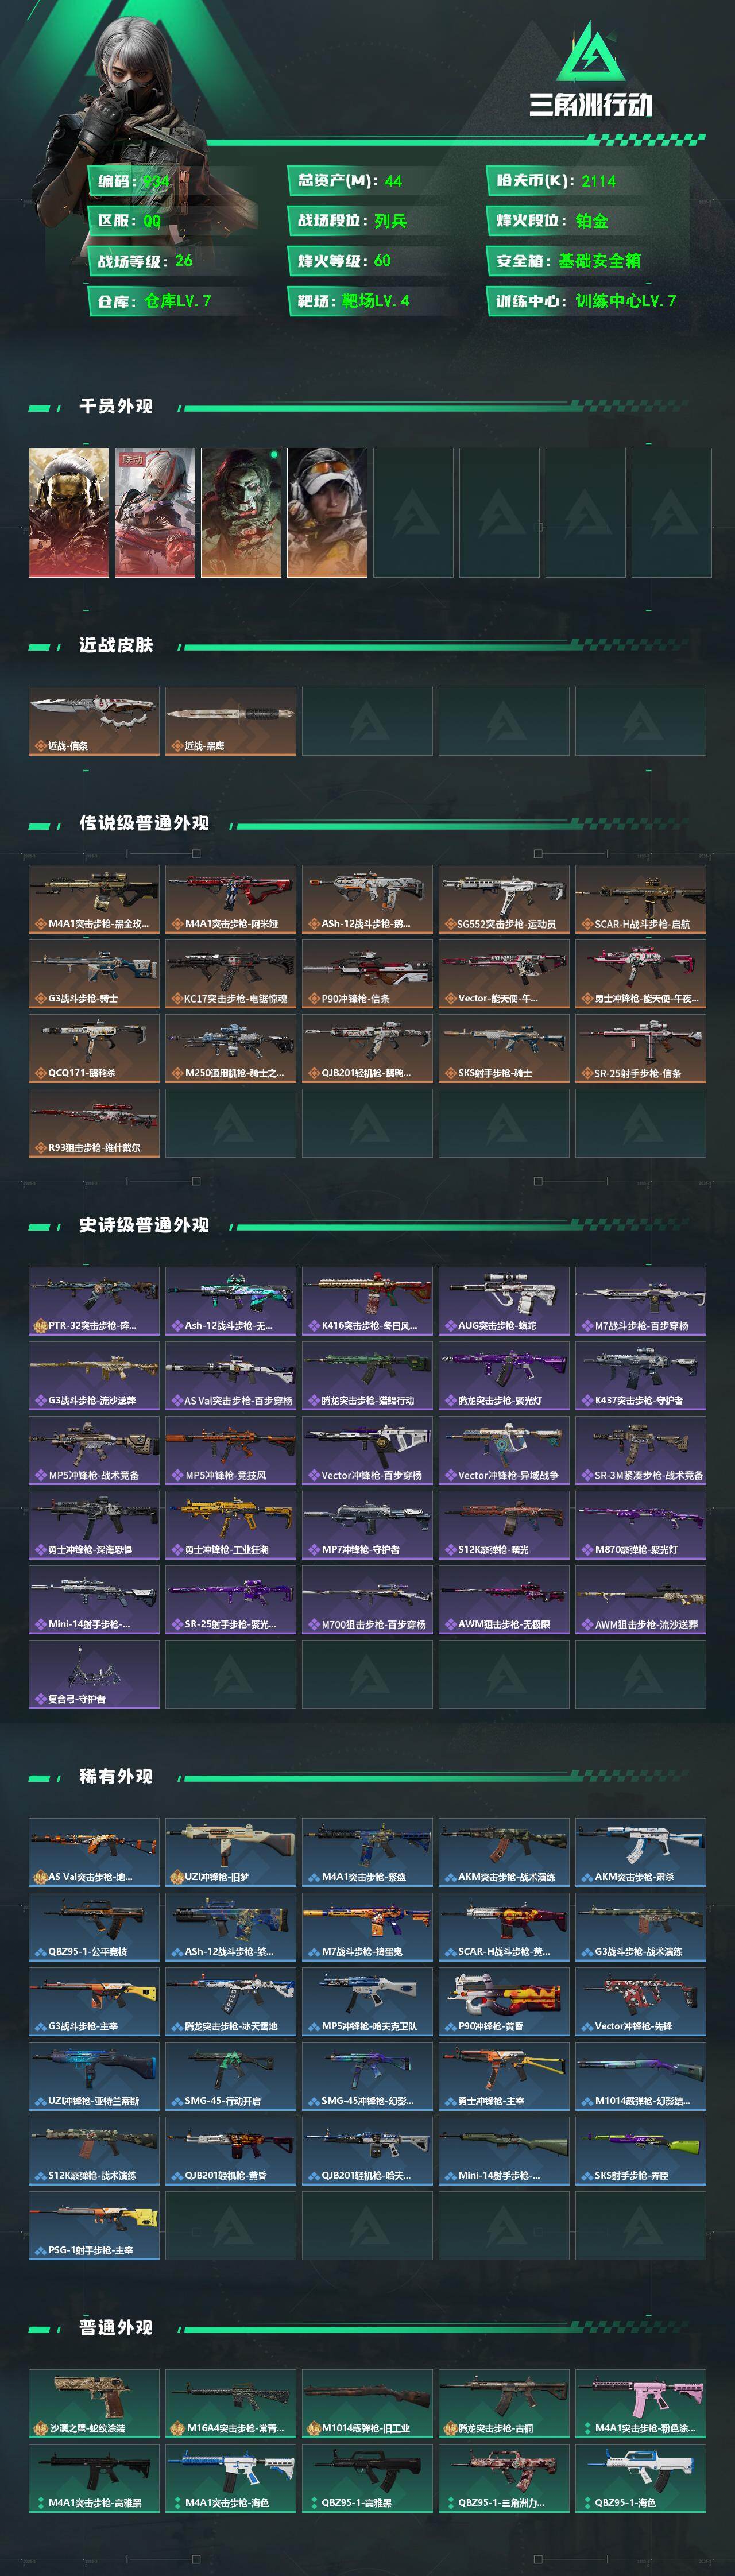
Task: Choose the R93狙击步枪 legendary sniper skin
Action: coord(94,1123)
